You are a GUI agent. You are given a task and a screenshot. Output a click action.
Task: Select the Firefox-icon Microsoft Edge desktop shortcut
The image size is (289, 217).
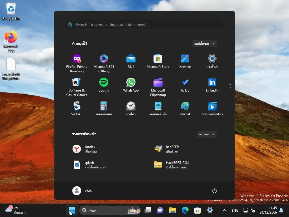coord(11,41)
